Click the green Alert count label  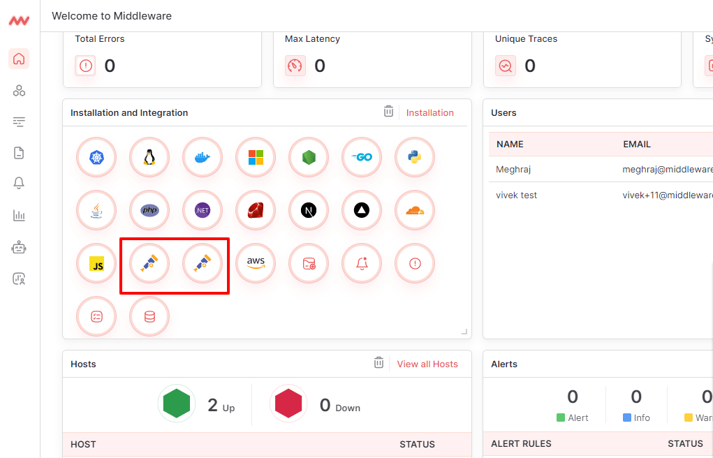tap(573, 418)
